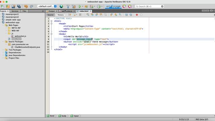Screen dimensions: 215x121
Task: Toggle the History editor view
Action: point(60,15)
